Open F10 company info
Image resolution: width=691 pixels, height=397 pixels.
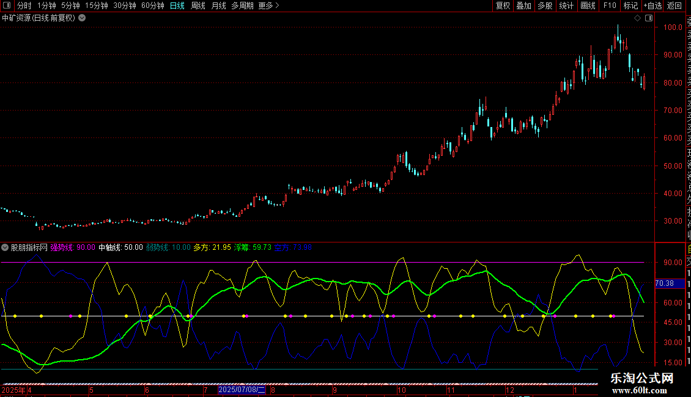(610, 5)
